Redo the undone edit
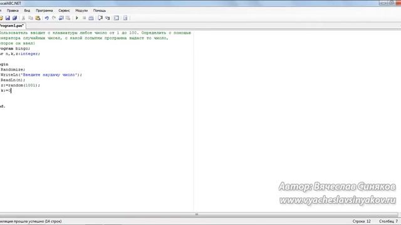 (54, 18)
